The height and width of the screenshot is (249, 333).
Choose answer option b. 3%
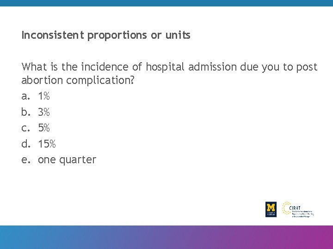click(44, 112)
